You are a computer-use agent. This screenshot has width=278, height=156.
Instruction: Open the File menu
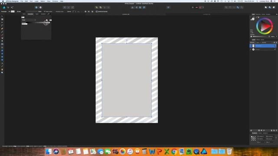22,1
